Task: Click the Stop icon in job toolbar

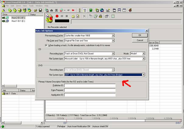Action: (x=66, y=16)
